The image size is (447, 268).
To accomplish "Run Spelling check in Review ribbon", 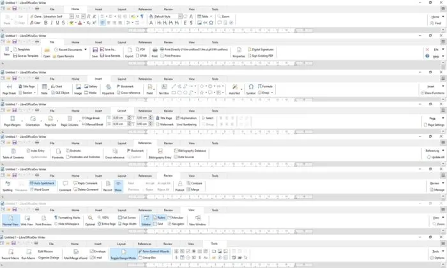I will pos(8,186).
